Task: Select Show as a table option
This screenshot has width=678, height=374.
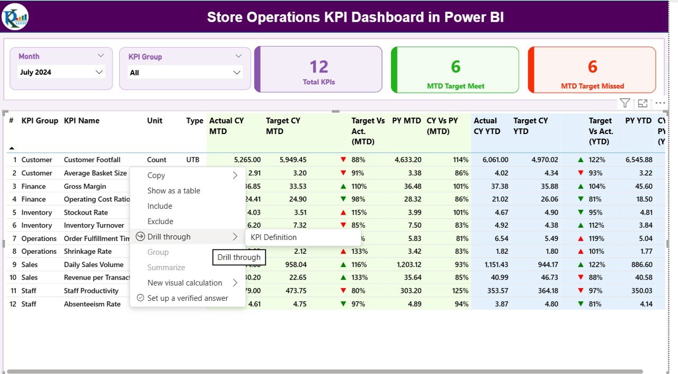Action: [x=174, y=191]
